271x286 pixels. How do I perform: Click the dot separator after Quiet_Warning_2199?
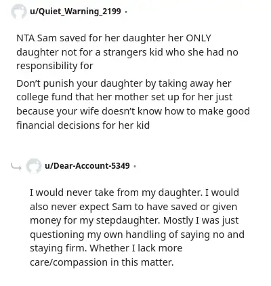(126, 12)
